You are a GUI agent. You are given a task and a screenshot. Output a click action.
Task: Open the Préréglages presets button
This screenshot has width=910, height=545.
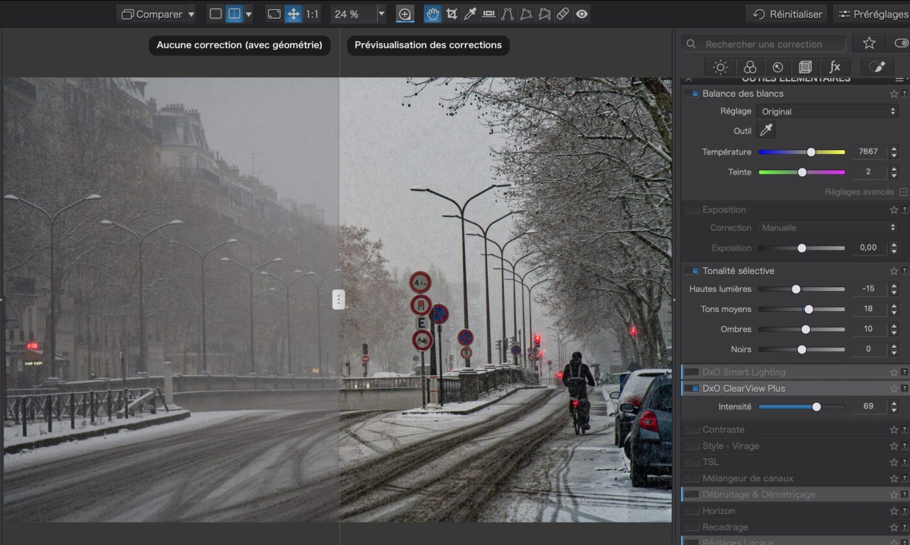873,14
